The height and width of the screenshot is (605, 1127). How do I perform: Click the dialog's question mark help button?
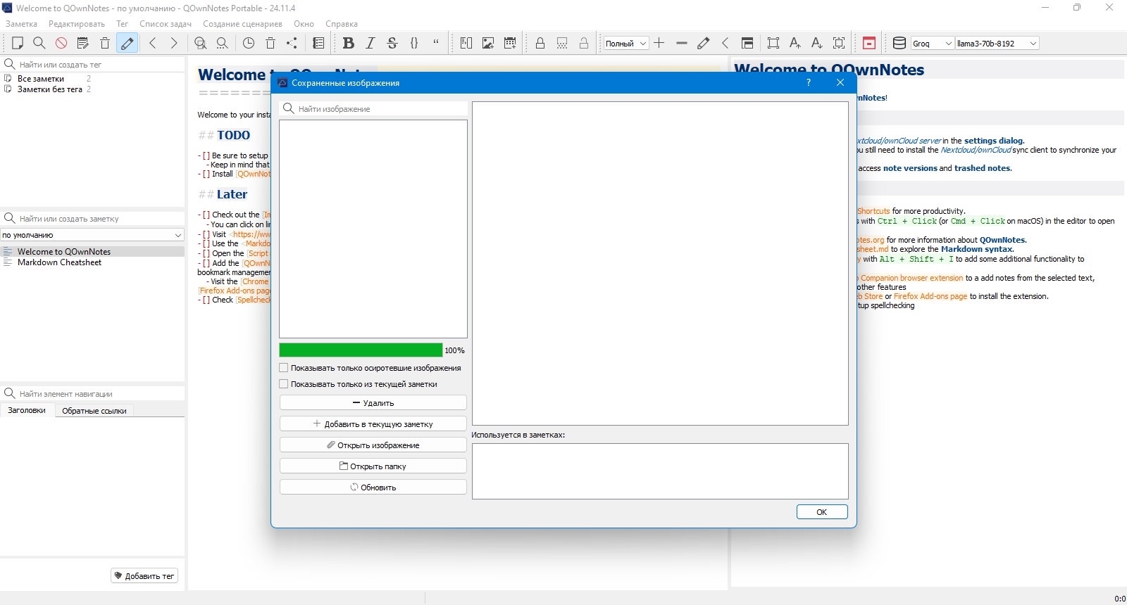[x=809, y=82]
